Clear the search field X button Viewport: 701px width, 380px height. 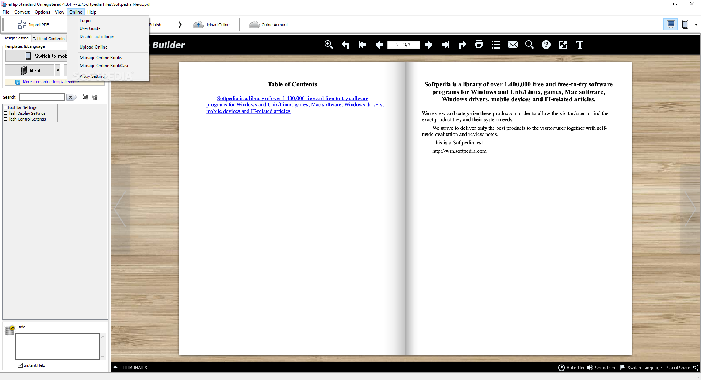click(x=71, y=97)
